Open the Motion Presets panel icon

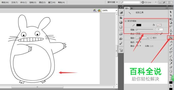point(121,43)
